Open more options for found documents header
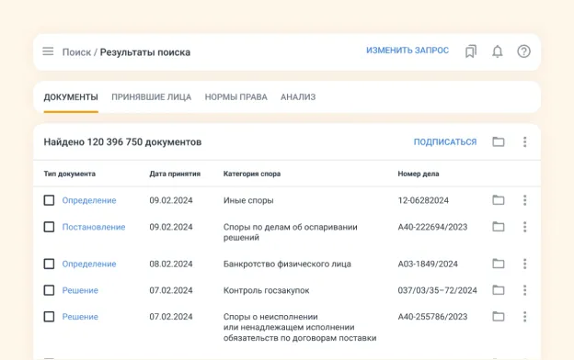574x360 pixels. [x=524, y=141]
